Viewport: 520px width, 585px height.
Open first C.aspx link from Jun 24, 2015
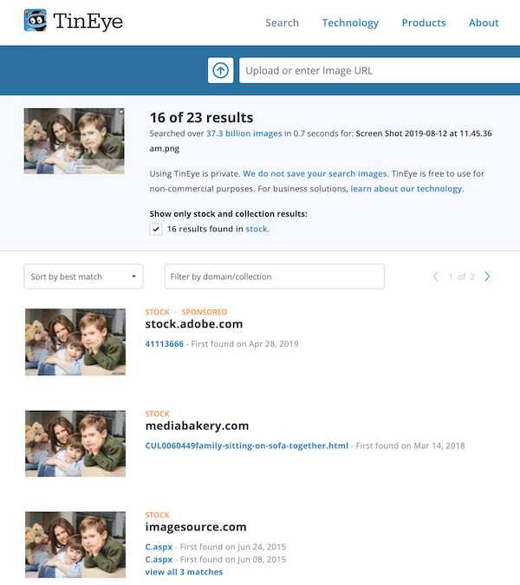pos(159,547)
